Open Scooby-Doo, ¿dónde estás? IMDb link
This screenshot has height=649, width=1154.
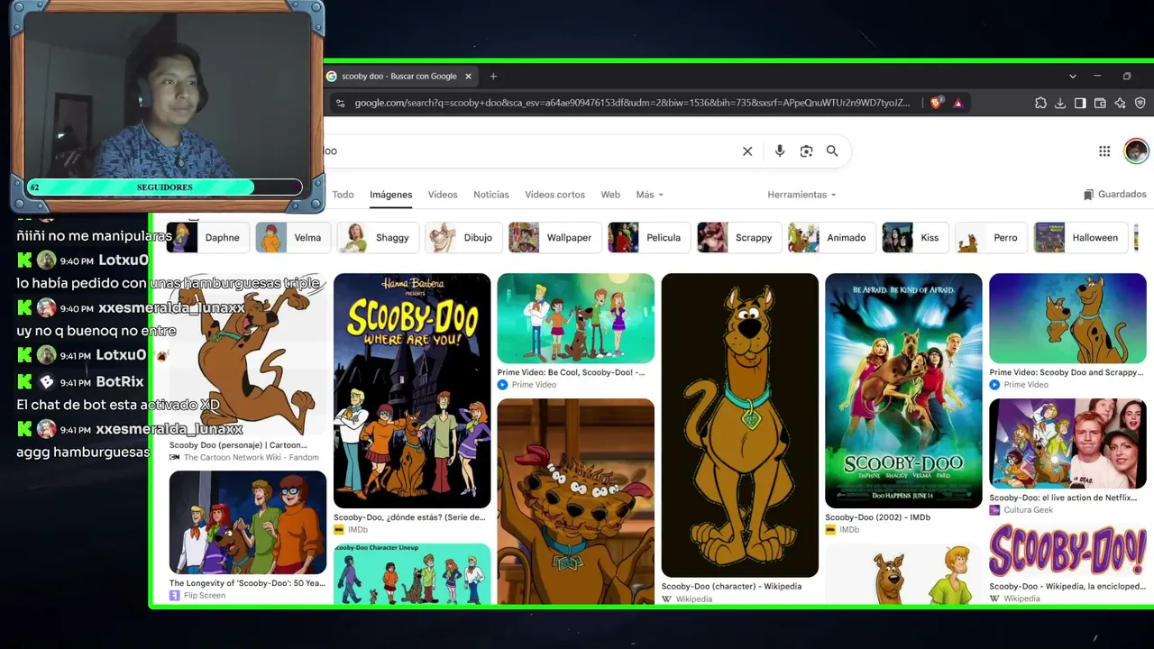[x=409, y=518]
